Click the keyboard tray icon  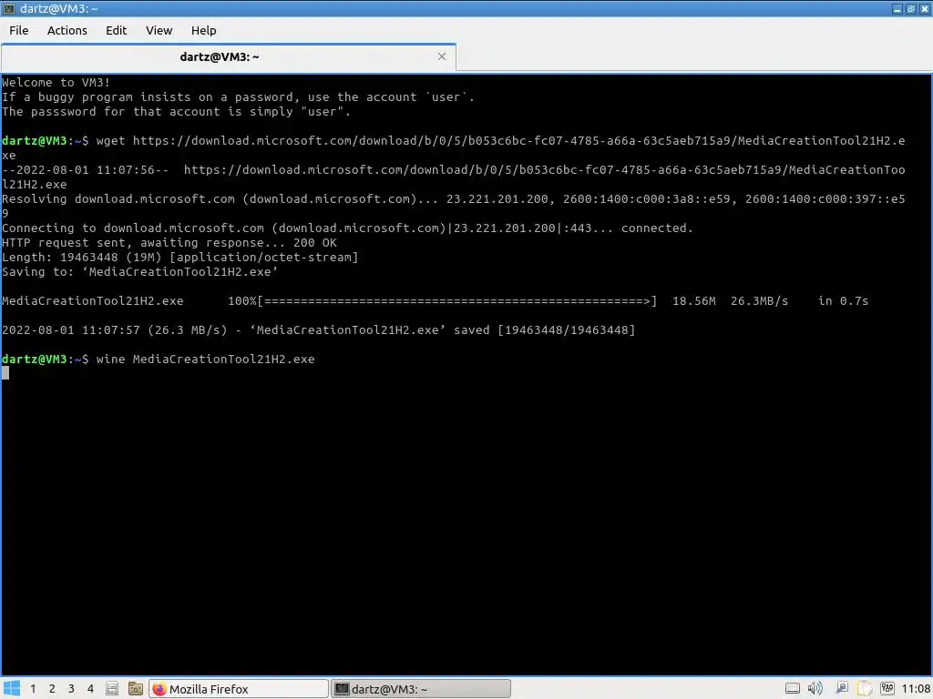click(793, 688)
